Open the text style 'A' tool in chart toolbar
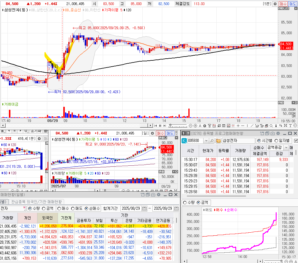Viewport: 298px width, 263px height. tap(200, 126)
